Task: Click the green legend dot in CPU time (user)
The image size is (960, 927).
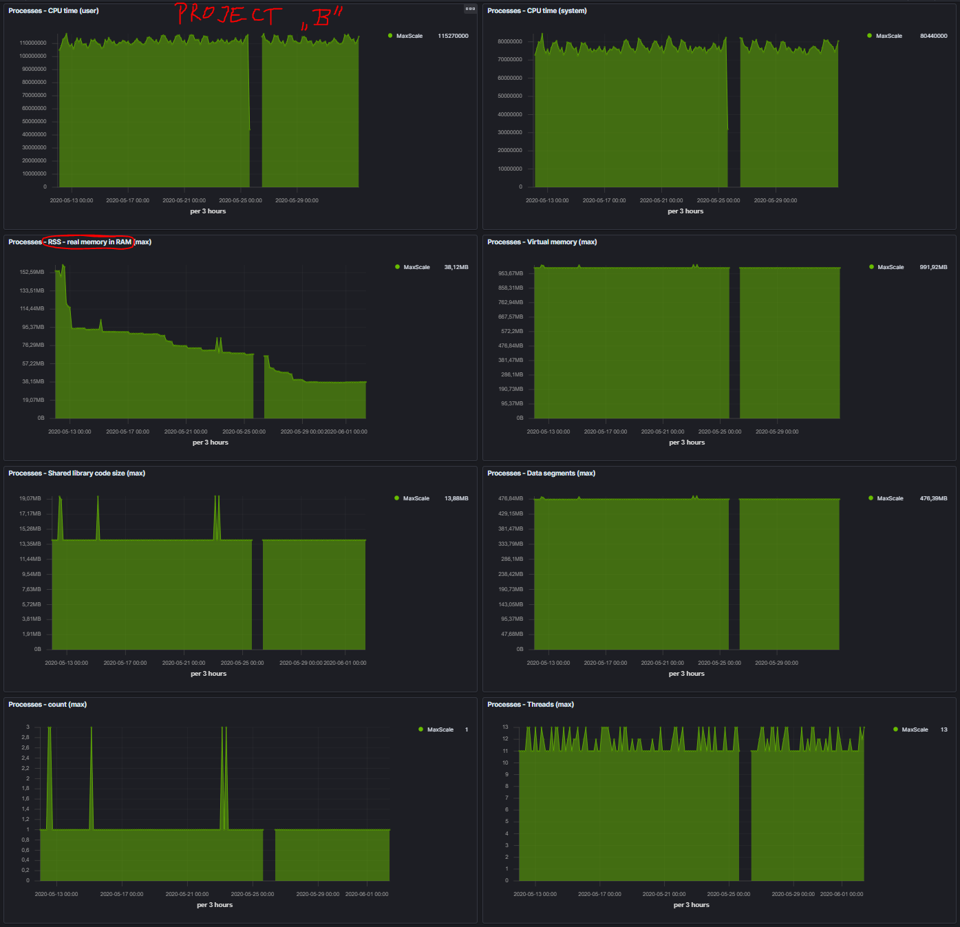Action: click(390, 36)
